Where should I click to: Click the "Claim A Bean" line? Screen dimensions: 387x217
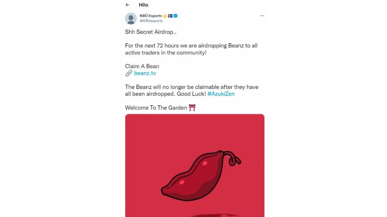[142, 66]
